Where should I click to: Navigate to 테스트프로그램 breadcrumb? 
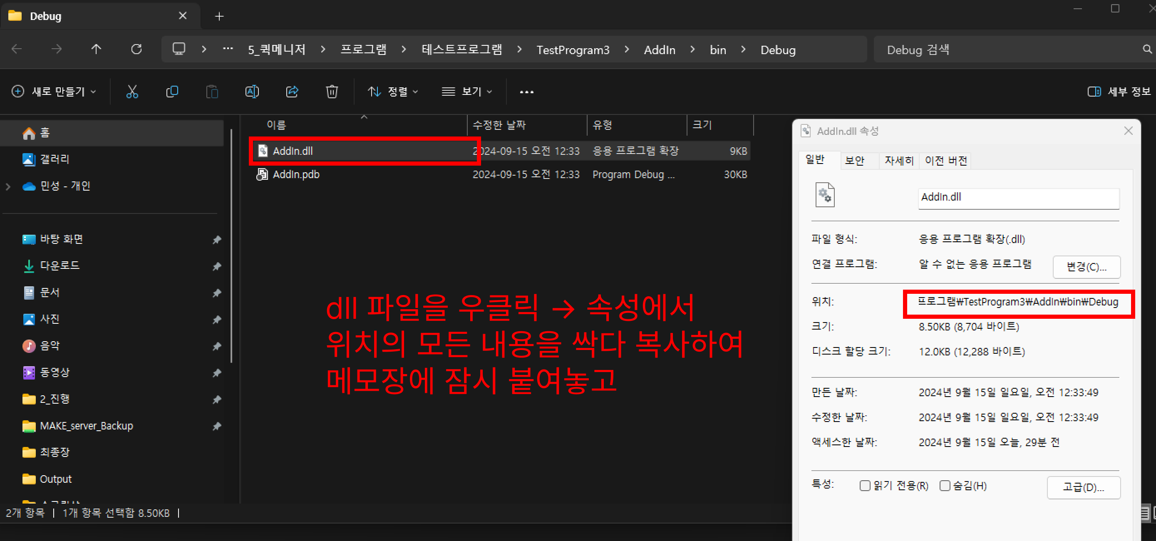(462, 50)
